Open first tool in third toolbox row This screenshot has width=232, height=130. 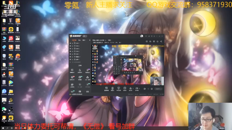coord(72,85)
